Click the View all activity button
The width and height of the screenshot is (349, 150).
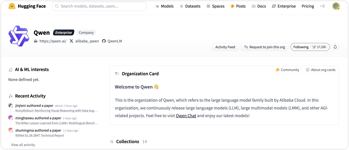pyautogui.click(x=23, y=145)
